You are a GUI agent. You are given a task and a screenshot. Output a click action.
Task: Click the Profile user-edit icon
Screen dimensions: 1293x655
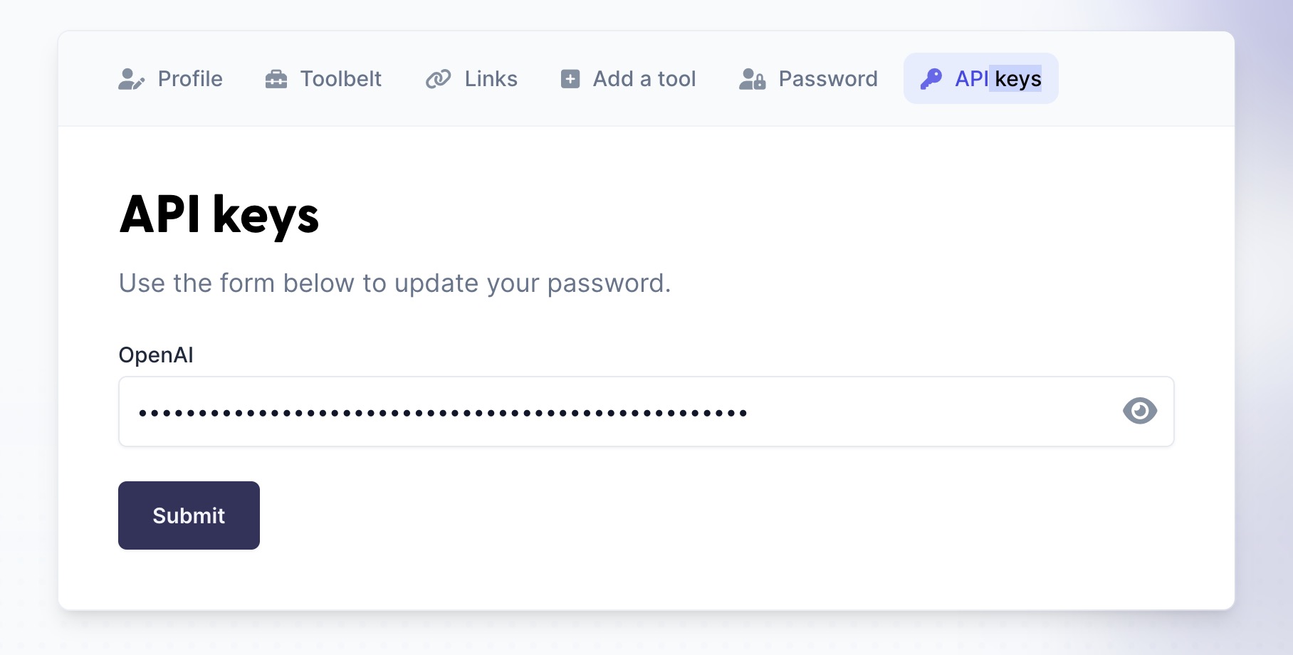[131, 79]
